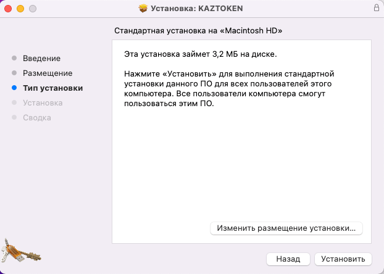384x274 pixels.
Task: Click the Установить button
Action: tap(343, 259)
